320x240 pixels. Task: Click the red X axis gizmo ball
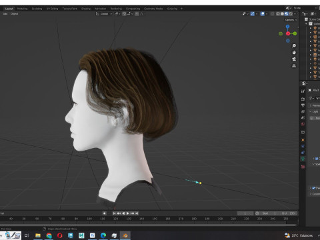point(288,33)
